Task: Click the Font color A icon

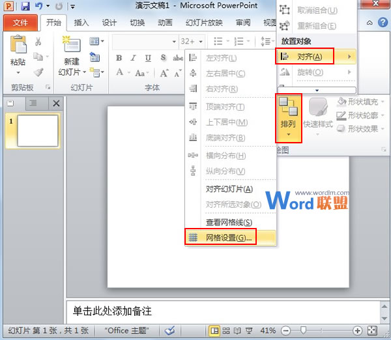Action: tap(120, 72)
